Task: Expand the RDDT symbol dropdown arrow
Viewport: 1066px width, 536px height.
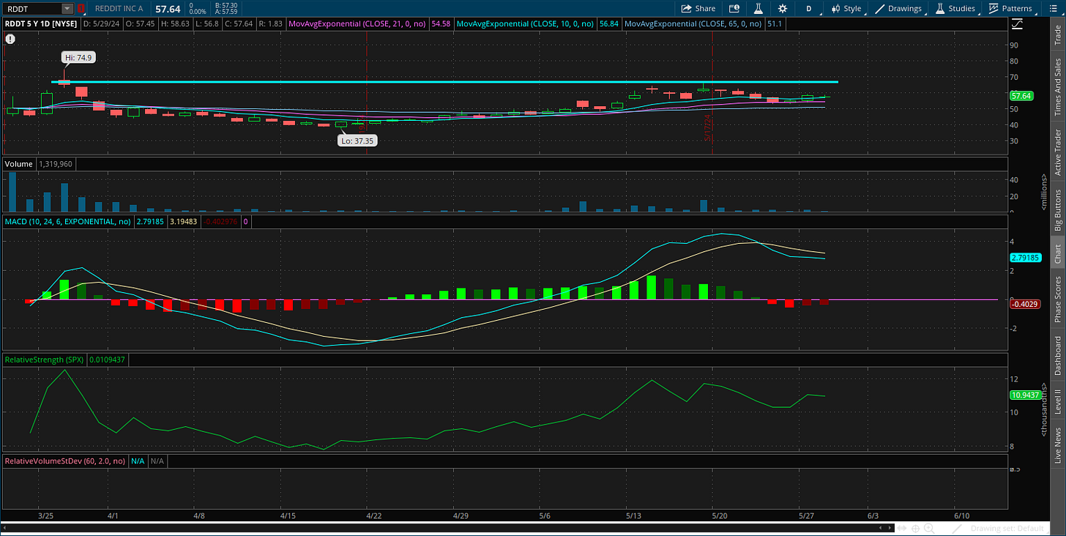Action: point(67,9)
